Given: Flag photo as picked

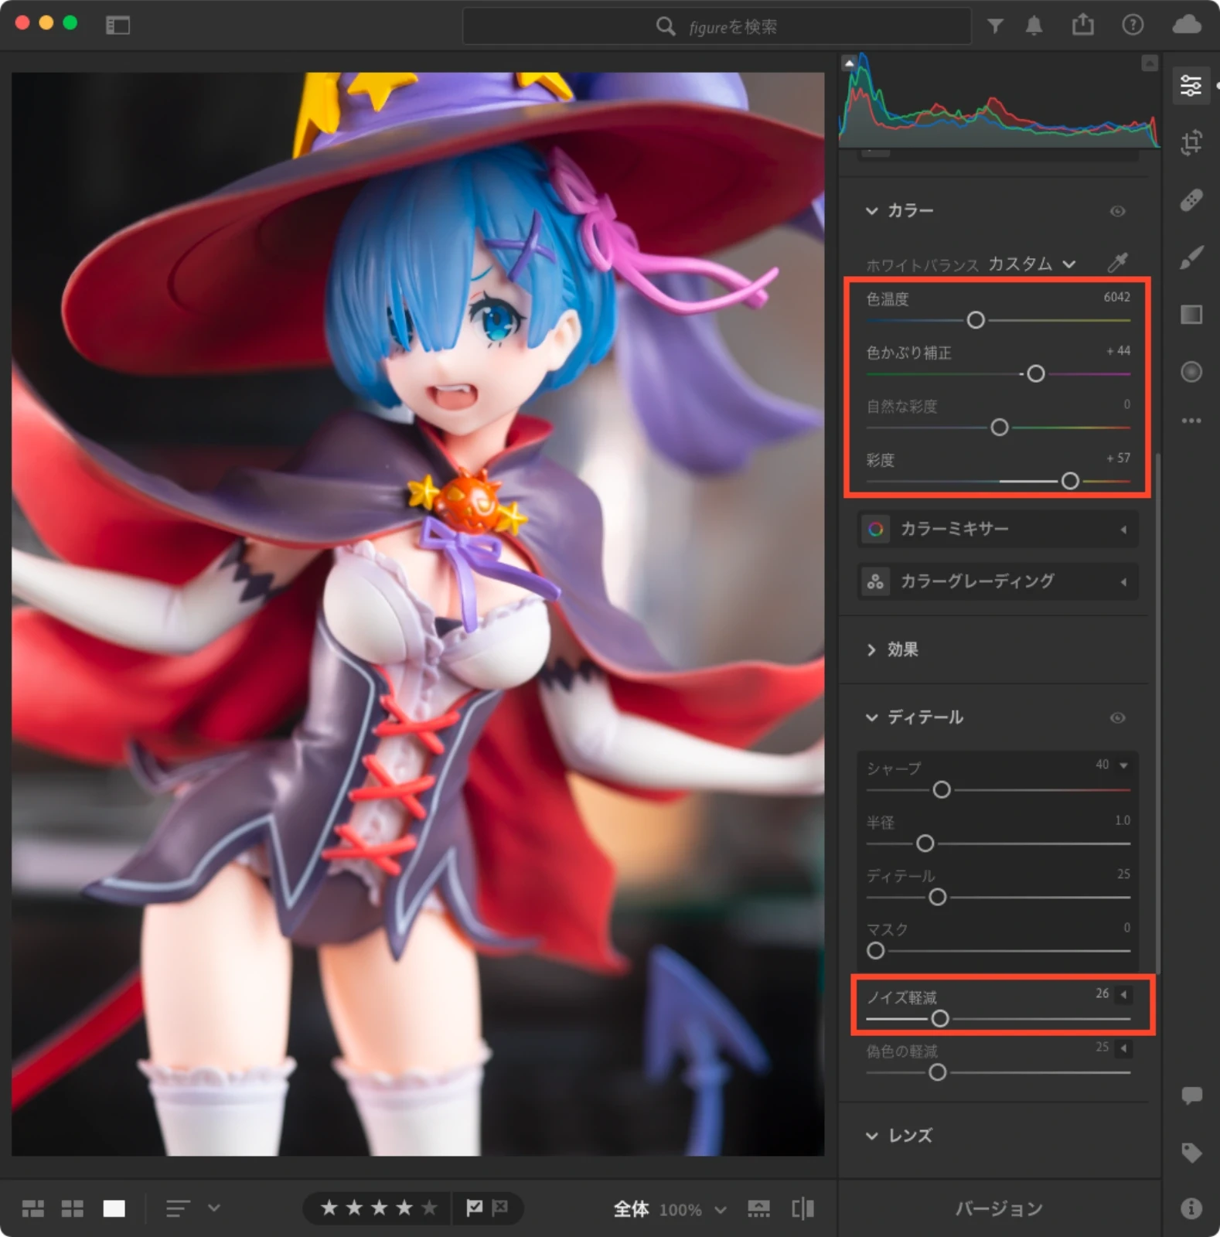Looking at the screenshot, I should (x=475, y=1208).
